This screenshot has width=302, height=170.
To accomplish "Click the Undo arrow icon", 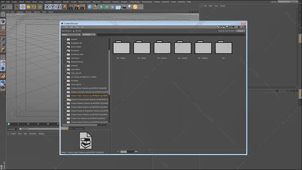I will [x=4, y=7].
